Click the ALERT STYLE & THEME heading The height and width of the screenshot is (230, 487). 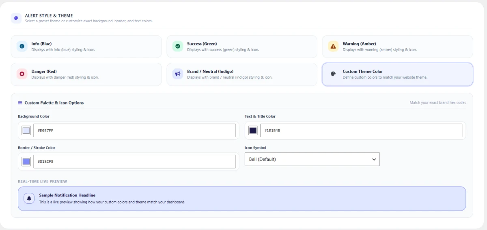pyautogui.click(x=49, y=16)
